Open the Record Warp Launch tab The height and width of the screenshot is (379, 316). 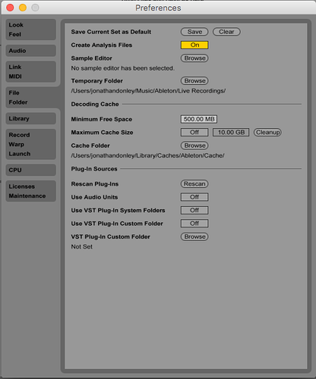[30, 144]
